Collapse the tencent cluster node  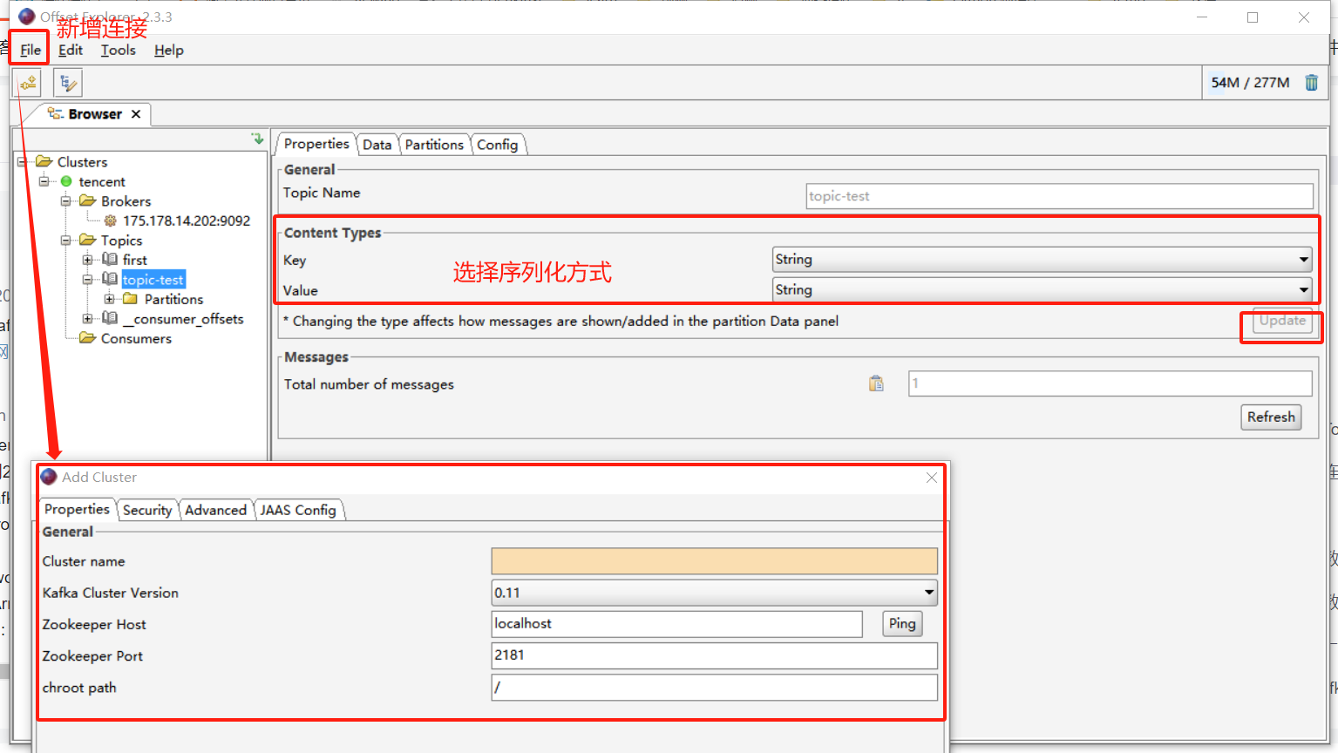click(x=44, y=181)
